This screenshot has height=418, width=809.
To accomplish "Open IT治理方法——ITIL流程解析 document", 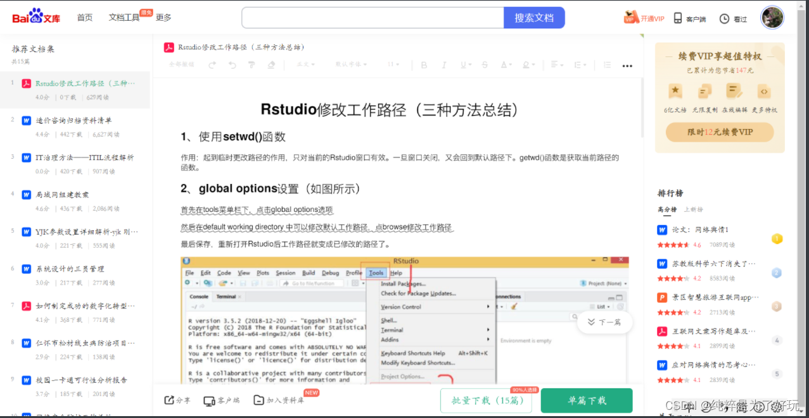I will [84, 157].
